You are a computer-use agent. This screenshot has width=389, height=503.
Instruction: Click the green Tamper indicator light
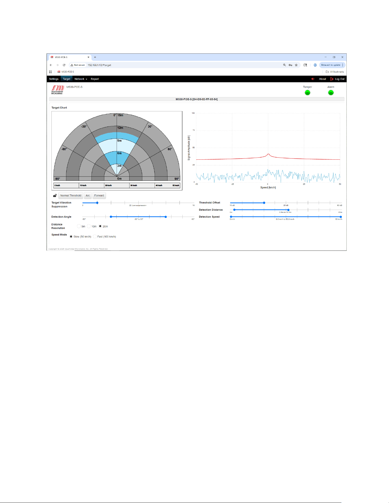(x=308, y=93)
